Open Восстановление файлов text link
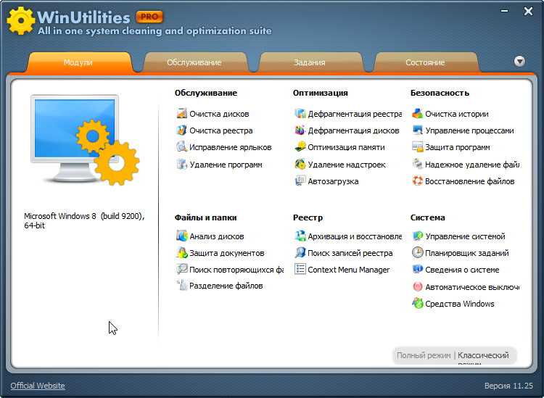 (x=469, y=181)
